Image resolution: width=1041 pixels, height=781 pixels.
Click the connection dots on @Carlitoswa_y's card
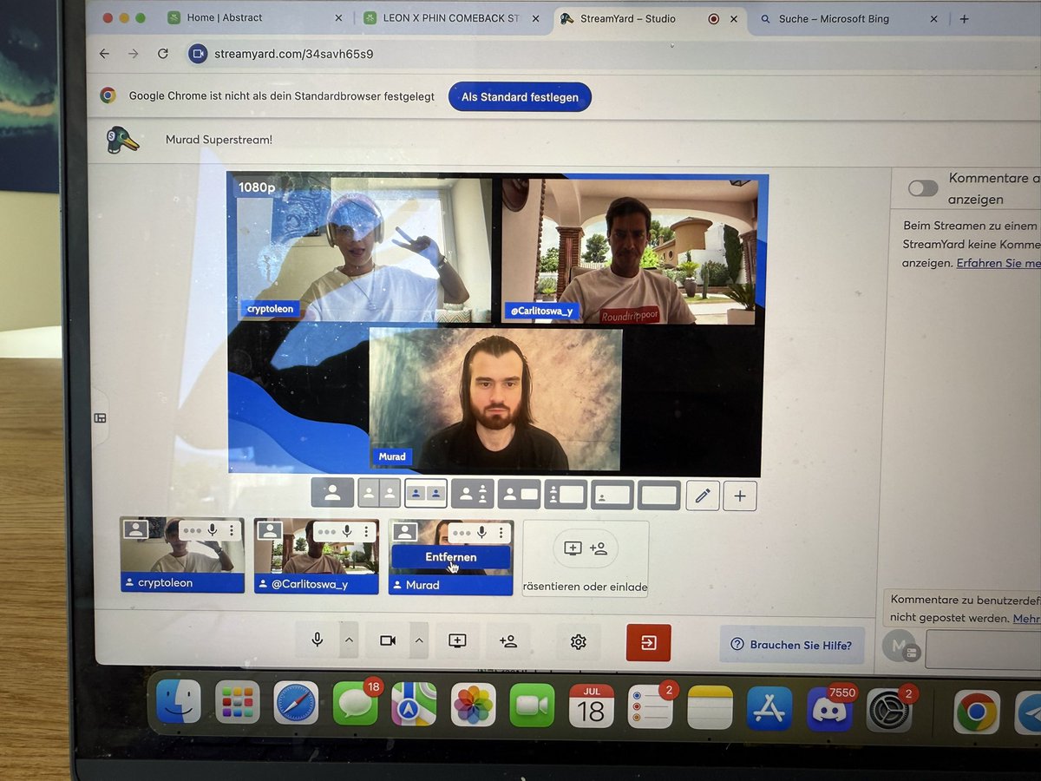click(326, 530)
